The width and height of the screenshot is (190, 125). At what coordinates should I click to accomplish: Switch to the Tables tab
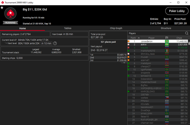coord(68,28)
